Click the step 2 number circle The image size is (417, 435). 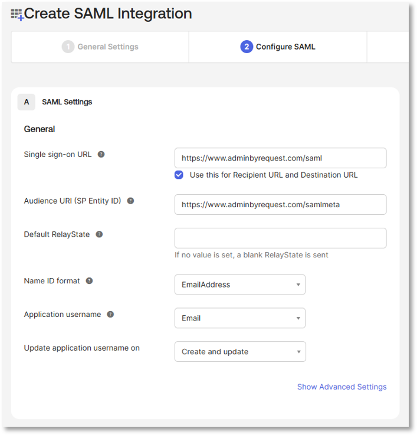tap(247, 47)
